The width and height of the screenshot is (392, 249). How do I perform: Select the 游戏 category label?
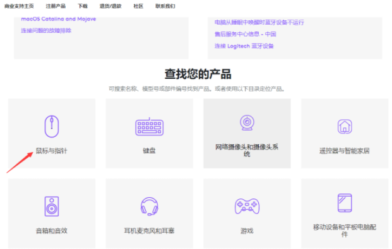point(247,231)
